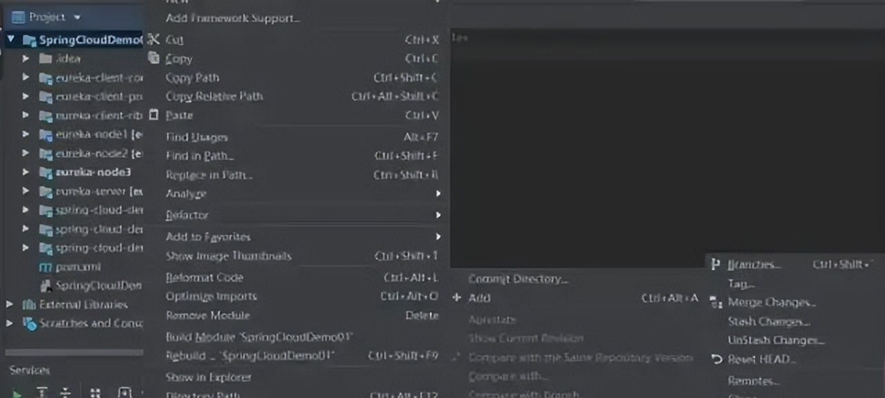Select Commit Directory option
The height and width of the screenshot is (398, 885).
[x=518, y=279]
